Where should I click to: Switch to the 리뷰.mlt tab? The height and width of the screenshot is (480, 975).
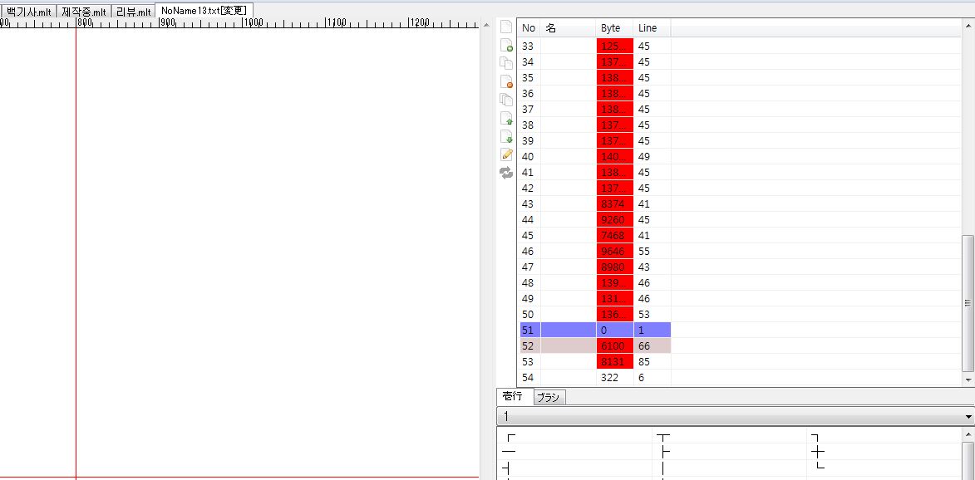[133, 12]
